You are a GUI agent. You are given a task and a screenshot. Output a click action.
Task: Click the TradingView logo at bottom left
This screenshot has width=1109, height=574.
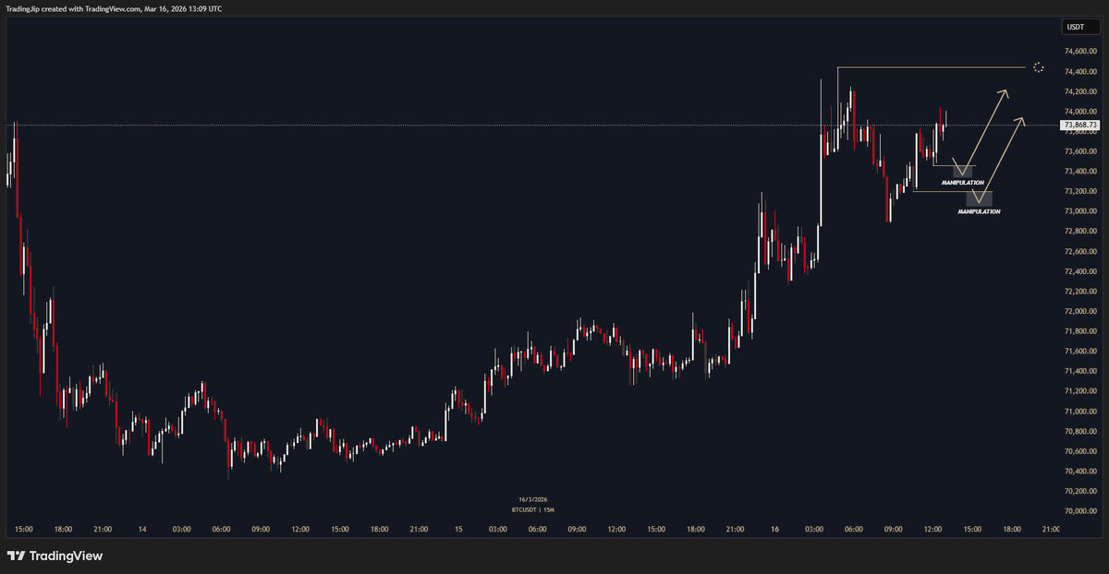point(55,556)
